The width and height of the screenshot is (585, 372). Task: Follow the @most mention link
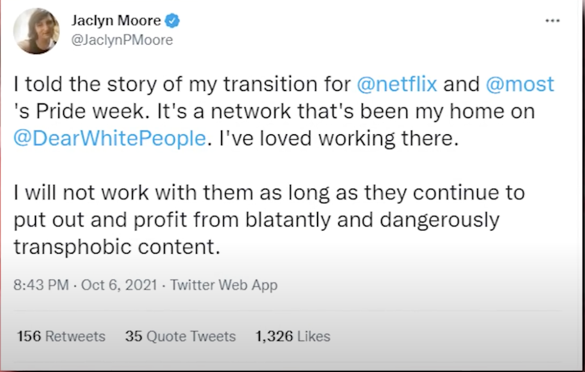[519, 84]
